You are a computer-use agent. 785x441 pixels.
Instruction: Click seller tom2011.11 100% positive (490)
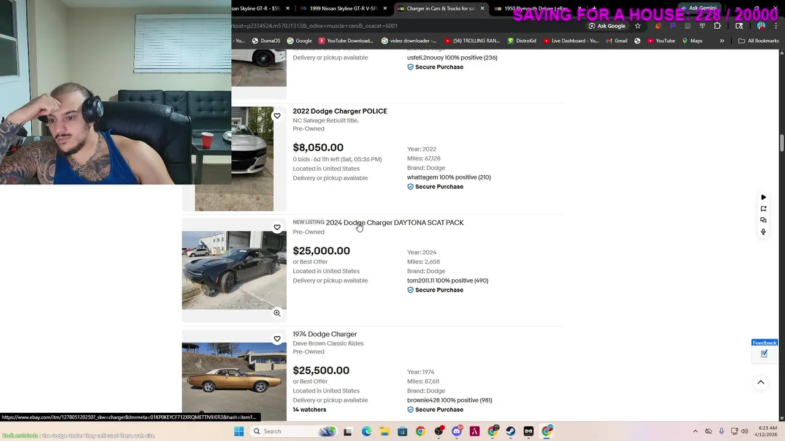click(x=448, y=281)
